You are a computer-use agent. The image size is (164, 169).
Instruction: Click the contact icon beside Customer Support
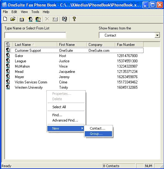[8, 50]
